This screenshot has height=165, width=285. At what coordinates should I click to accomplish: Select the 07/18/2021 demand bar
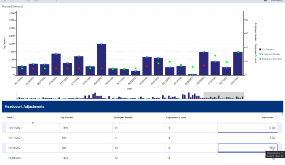(79, 66)
